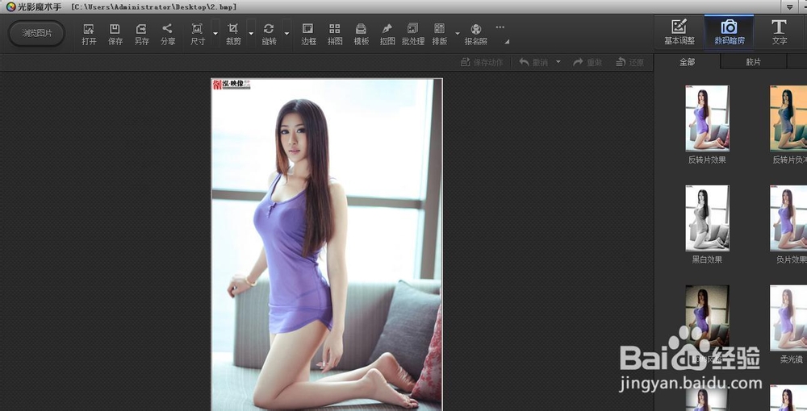Switch to the 数码暗房 digital darkroom panel
807x411 pixels.
pos(729,32)
